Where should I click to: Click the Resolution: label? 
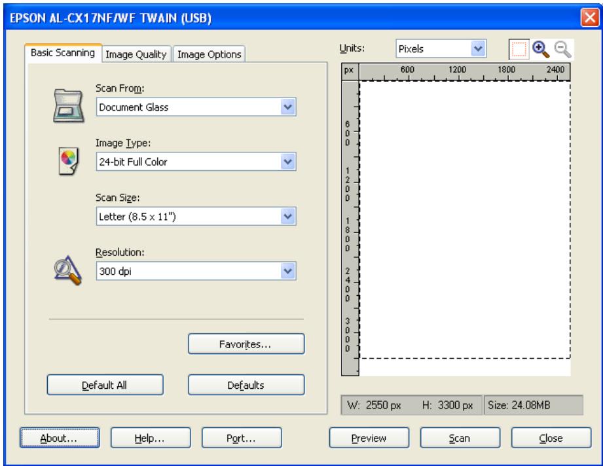120,252
